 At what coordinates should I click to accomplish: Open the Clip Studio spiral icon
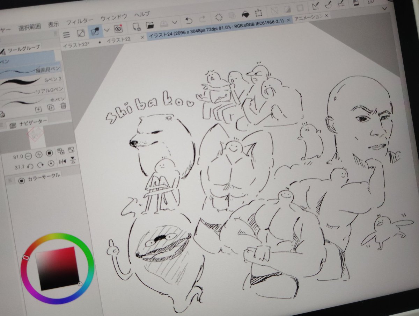(x=118, y=29)
